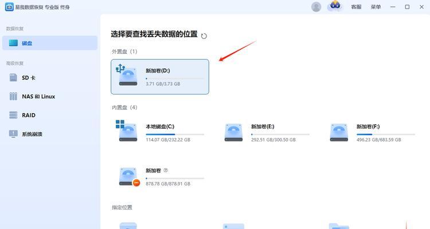Image resolution: width=430 pixels, height=229 pixels.
Task: Refresh the disk location list
Action: pyautogui.click(x=204, y=36)
